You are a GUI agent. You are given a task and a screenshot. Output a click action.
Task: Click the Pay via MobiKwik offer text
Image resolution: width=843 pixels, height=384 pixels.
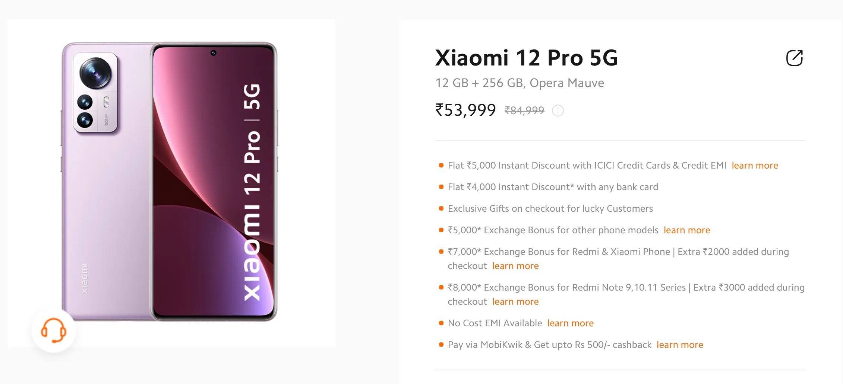tap(549, 345)
